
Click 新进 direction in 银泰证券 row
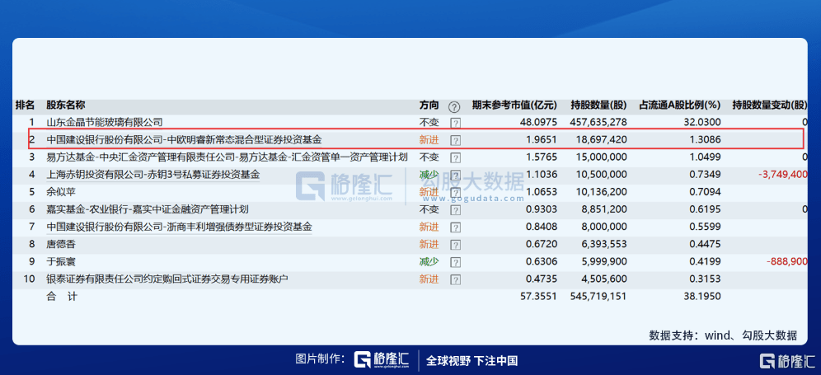click(x=429, y=279)
